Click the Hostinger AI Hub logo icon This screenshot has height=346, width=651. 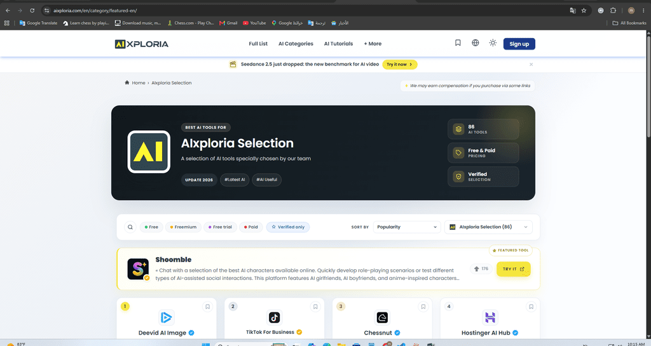(x=490, y=318)
